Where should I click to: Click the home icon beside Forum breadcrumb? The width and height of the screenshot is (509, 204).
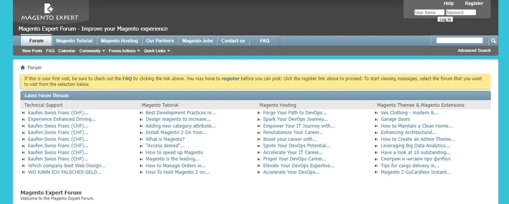[x=23, y=68]
